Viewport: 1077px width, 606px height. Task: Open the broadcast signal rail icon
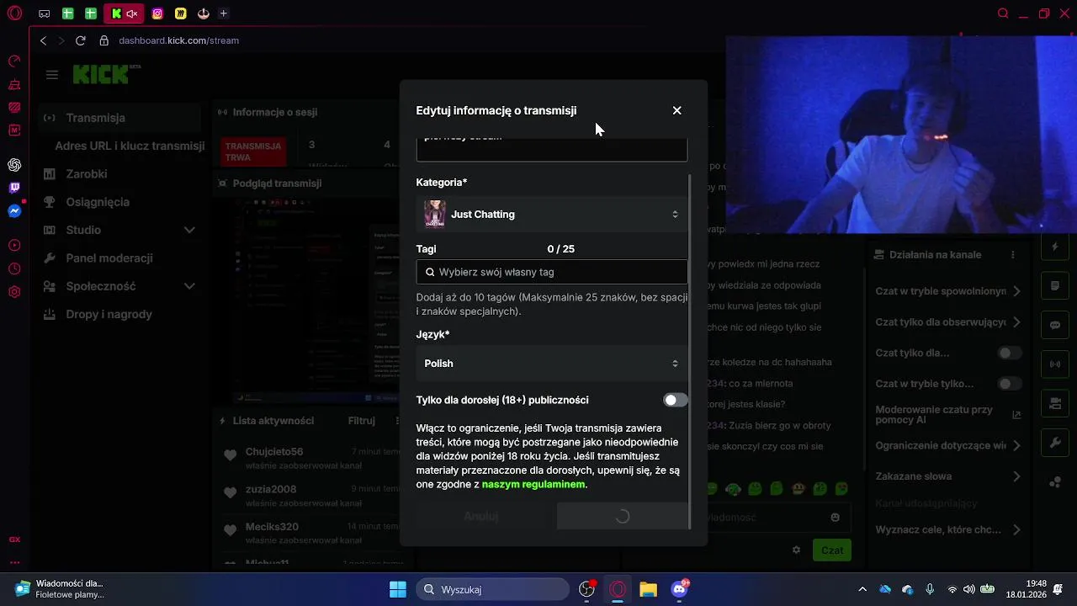click(1055, 364)
